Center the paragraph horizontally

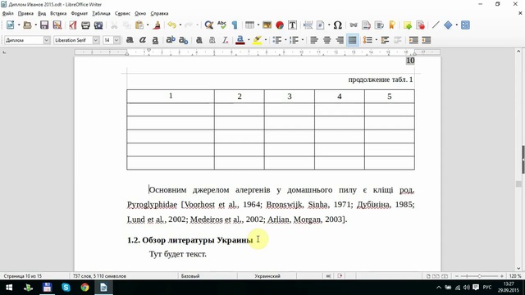[x=326, y=40]
